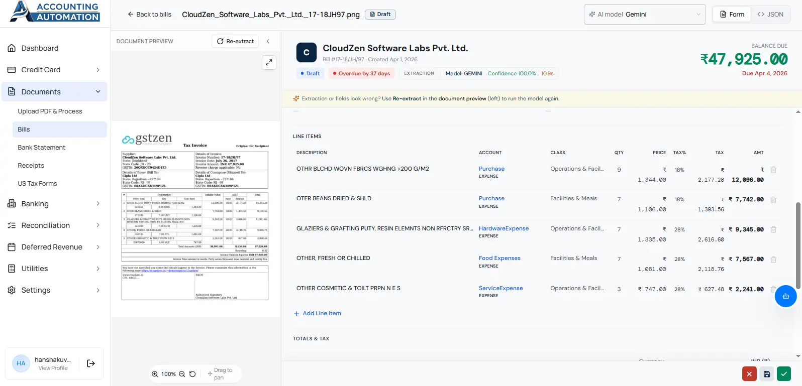The width and height of the screenshot is (802, 386).
Task: Edit OTER BEANS DRIED & SHLD description
Action: click(334, 198)
